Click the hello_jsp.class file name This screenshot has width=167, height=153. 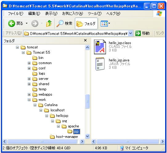120,43
